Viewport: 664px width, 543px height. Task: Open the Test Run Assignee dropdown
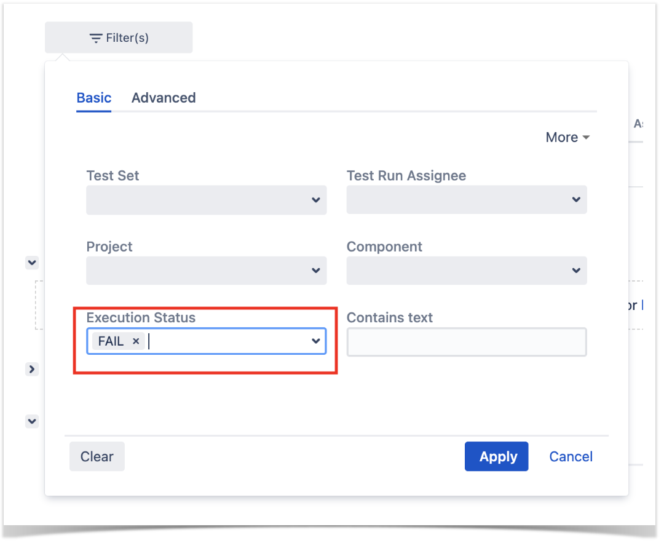click(x=466, y=199)
